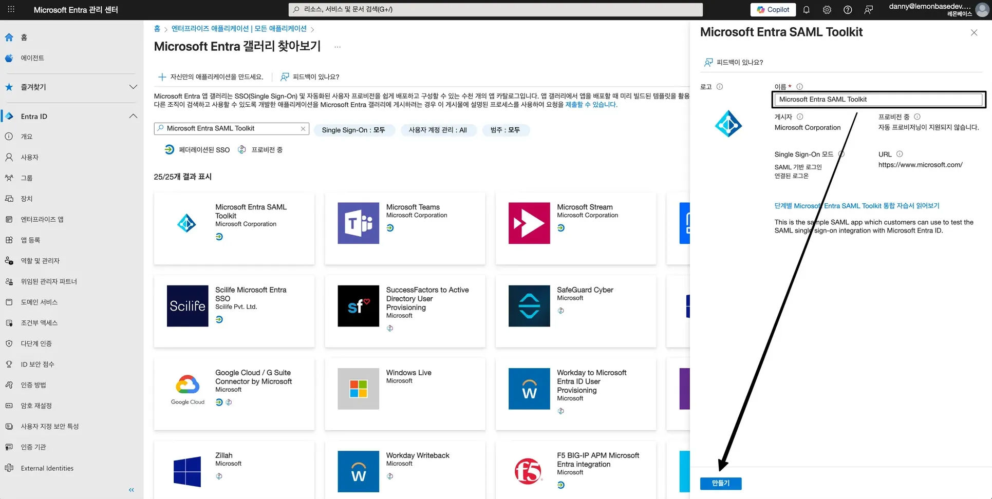The width and height of the screenshot is (992, 499).
Task: Select the Google Cloud connector logo
Action: [x=188, y=389]
